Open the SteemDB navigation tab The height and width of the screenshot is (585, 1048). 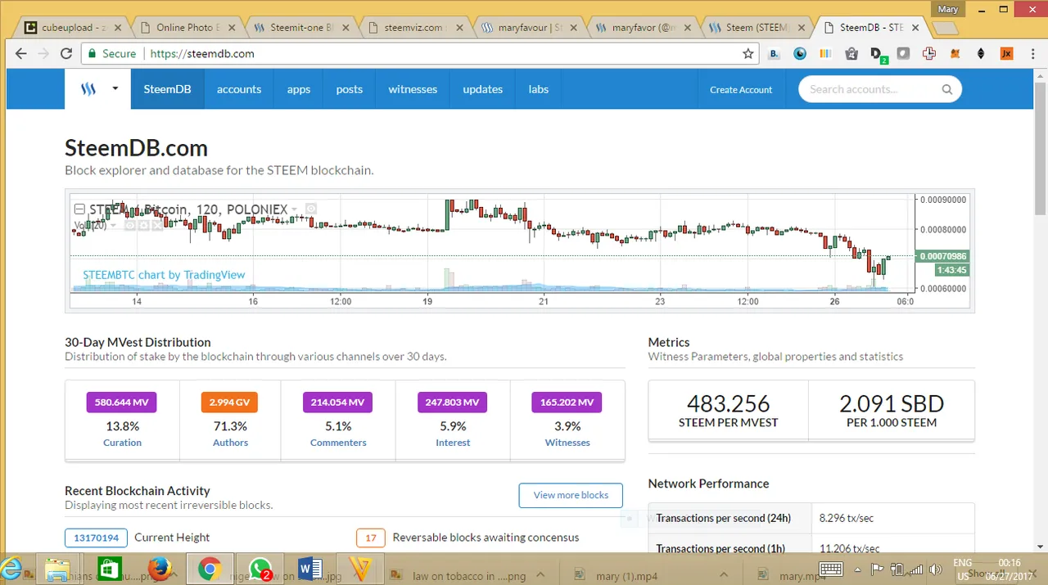click(x=167, y=89)
